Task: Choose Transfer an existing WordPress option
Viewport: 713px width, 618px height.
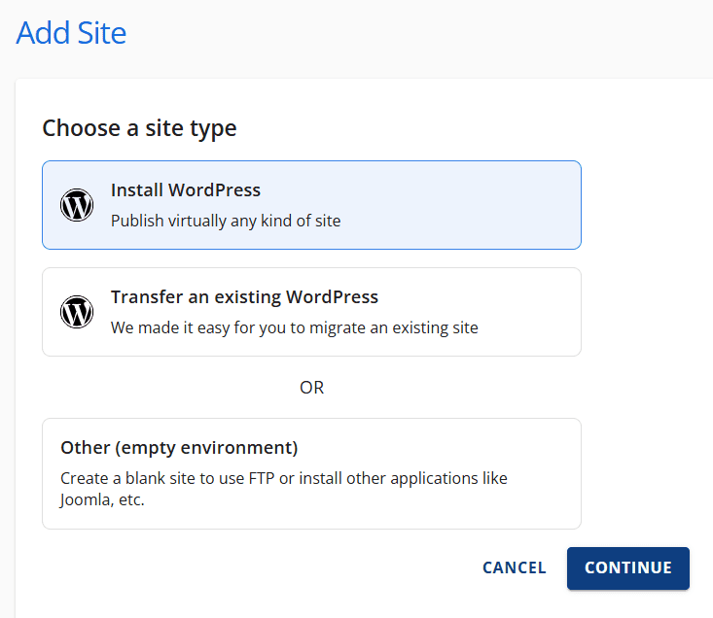Action: [x=311, y=312]
